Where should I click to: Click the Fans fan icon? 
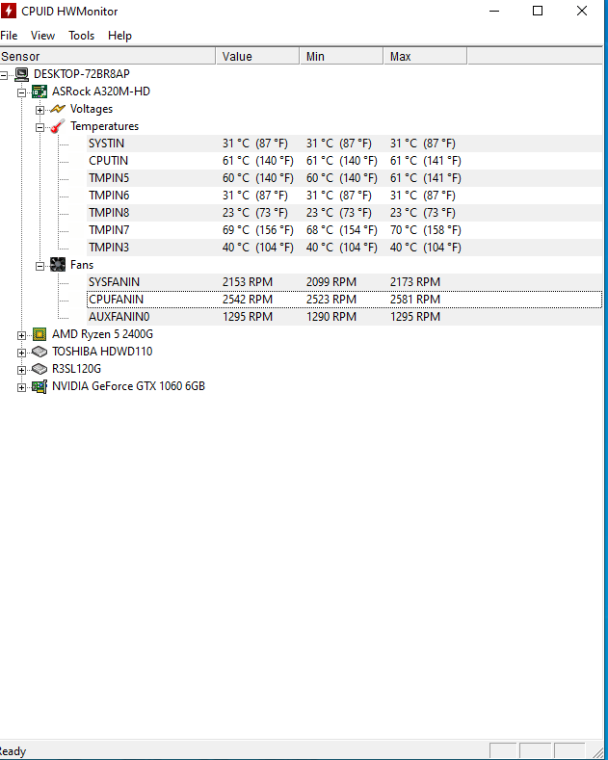tap(58, 265)
